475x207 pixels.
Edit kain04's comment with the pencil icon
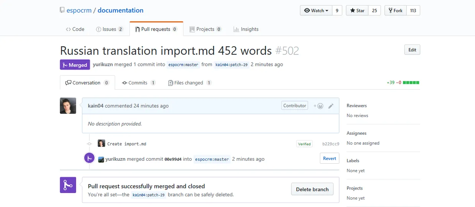pyautogui.click(x=331, y=106)
